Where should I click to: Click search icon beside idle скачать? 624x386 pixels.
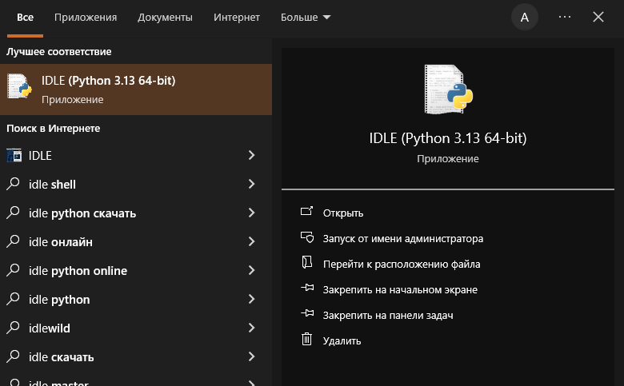(x=13, y=356)
